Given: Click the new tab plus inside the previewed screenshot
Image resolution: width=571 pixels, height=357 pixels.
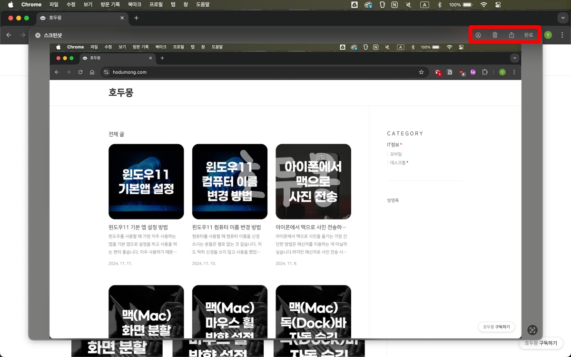Looking at the screenshot, I should pos(162,58).
